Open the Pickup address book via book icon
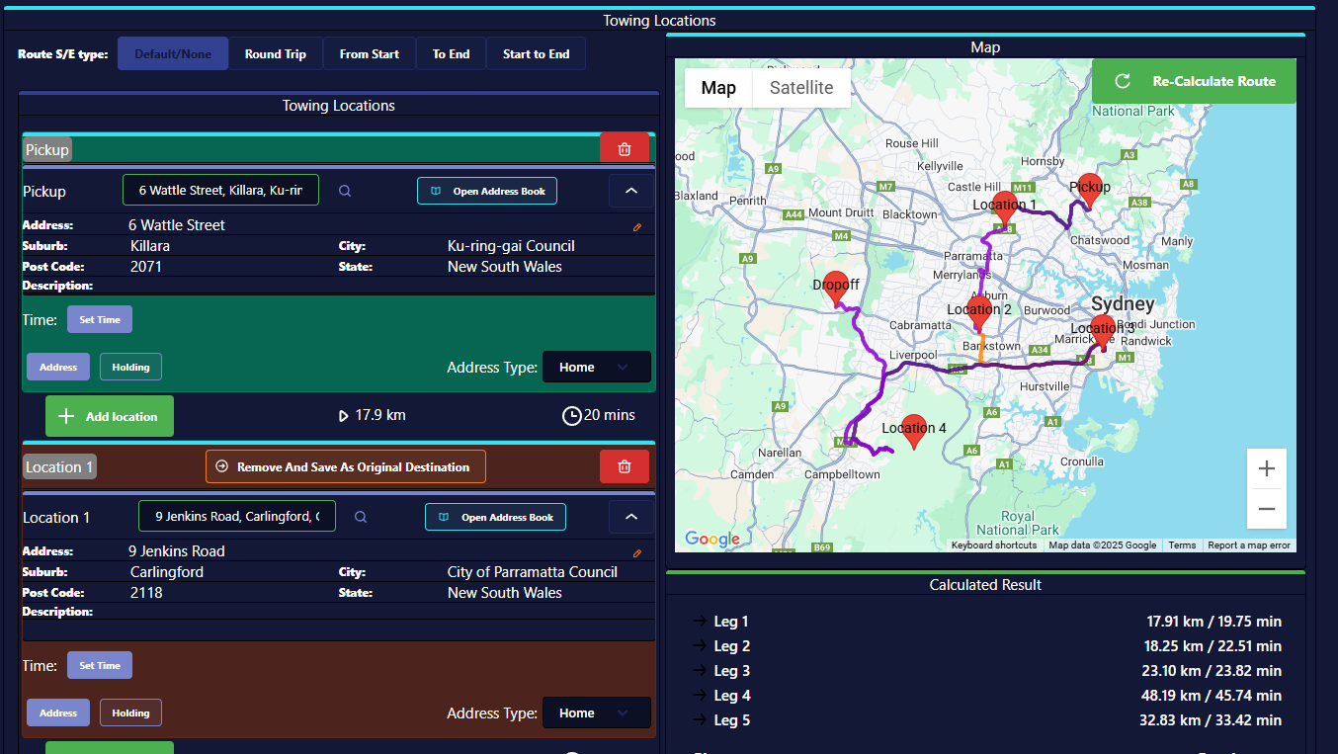 [x=486, y=190]
